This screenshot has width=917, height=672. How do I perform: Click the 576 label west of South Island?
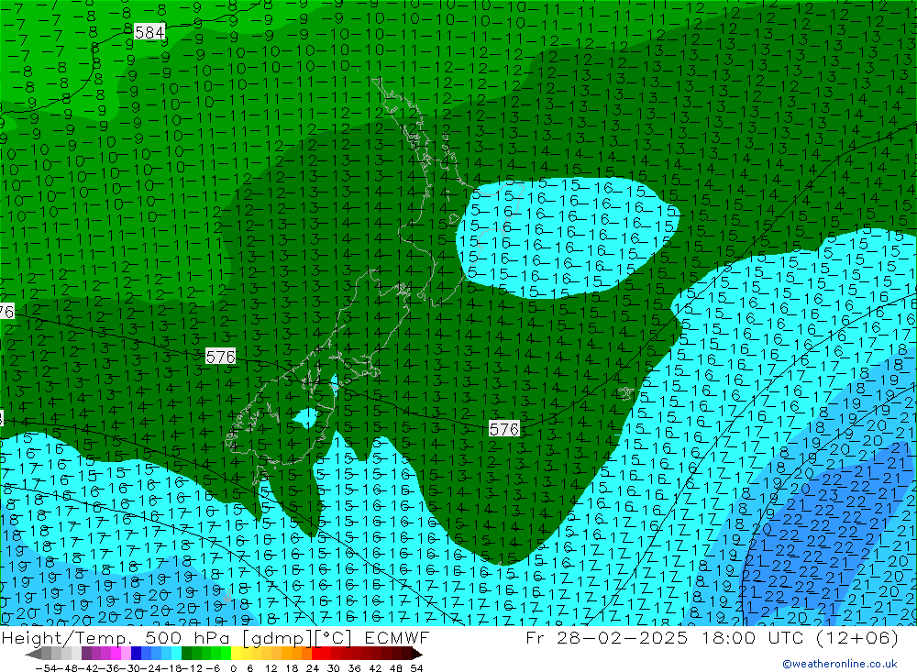(220, 357)
